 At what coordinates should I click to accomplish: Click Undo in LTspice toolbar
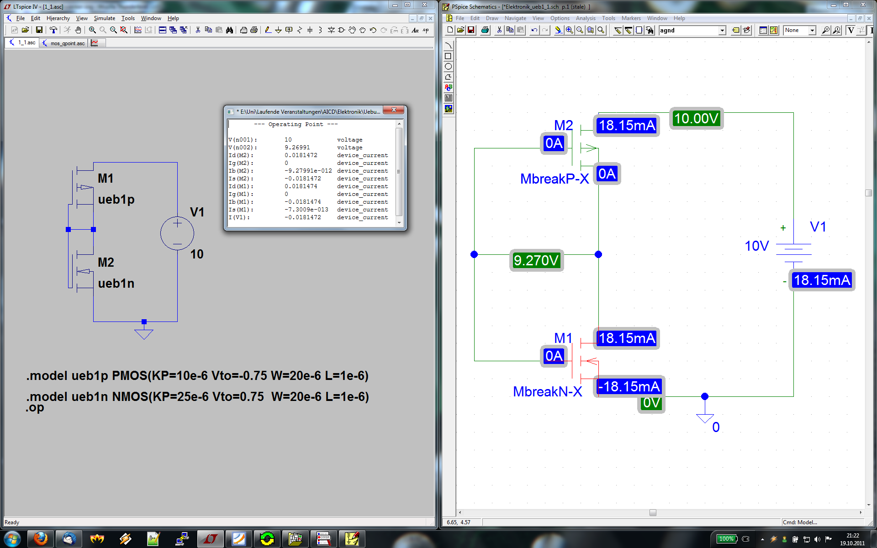click(x=373, y=30)
